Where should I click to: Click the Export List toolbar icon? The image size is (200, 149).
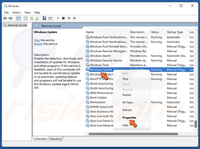pos(37,18)
